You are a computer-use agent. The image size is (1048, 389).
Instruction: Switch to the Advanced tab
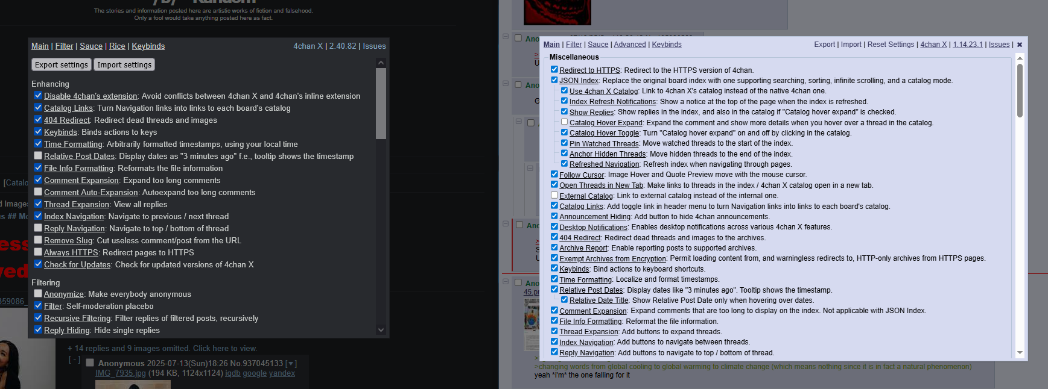630,45
